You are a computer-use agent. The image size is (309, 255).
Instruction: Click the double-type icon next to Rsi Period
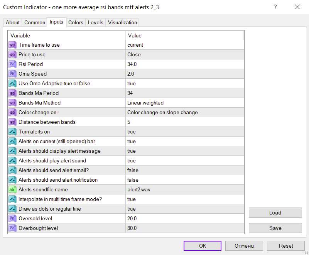(12, 64)
